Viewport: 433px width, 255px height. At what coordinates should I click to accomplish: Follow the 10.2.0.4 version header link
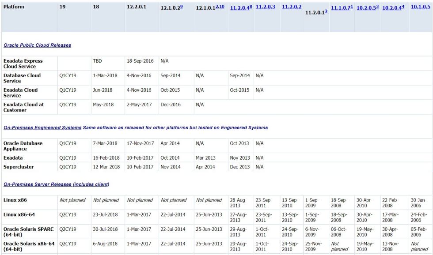coord(393,7)
